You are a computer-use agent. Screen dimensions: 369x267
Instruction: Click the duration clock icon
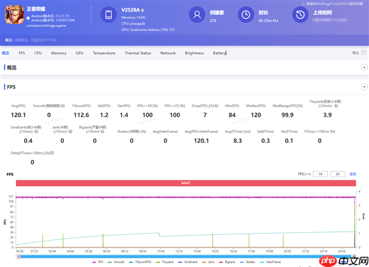point(245,15)
